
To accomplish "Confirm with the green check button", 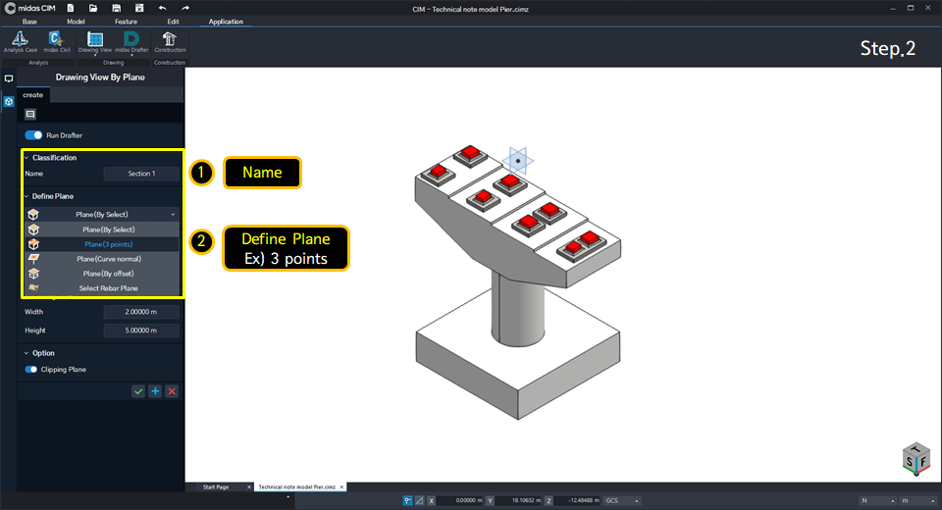I will tap(138, 391).
